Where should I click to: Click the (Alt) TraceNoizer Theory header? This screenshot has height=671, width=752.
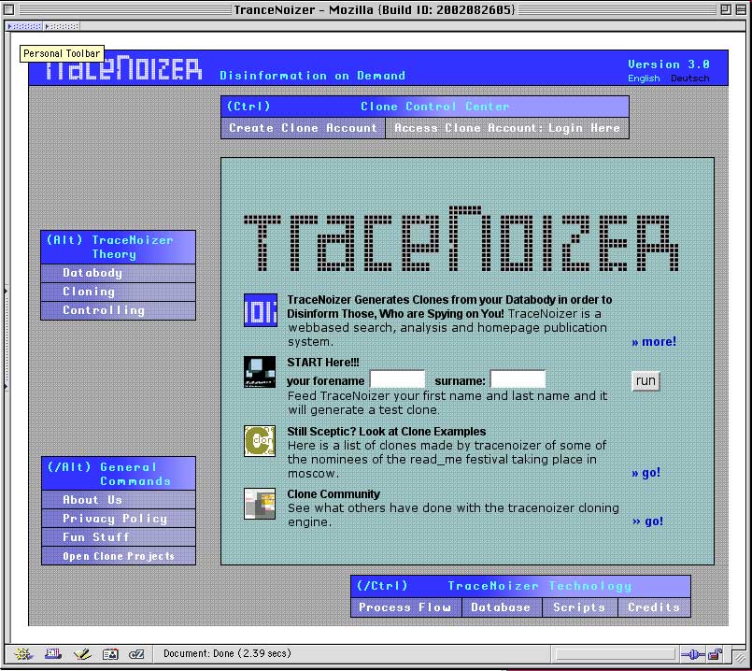click(x=119, y=247)
